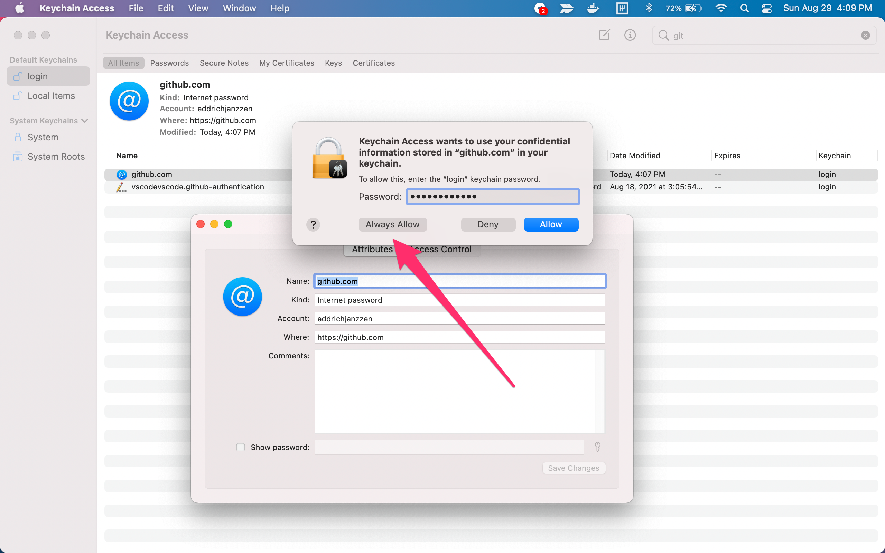Sort by Date Modified column header
Screen dimensions: 885x553
pyautogui.click(x=635, y=156)
